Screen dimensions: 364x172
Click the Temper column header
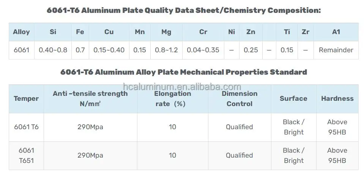(26, 99)
